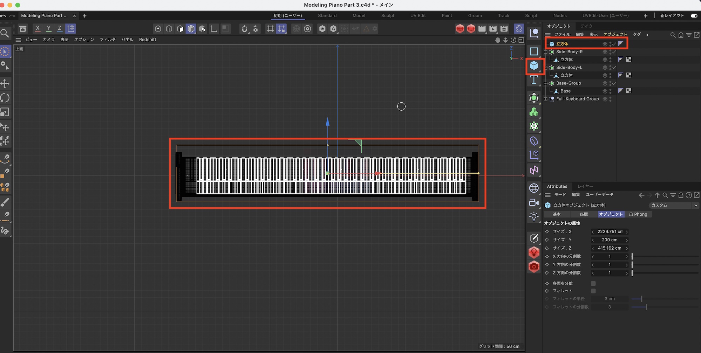The width and height of the screenshot is (701, 353).
Task: Enable the snapping magnet icon
Action: [x=245, y=29]
